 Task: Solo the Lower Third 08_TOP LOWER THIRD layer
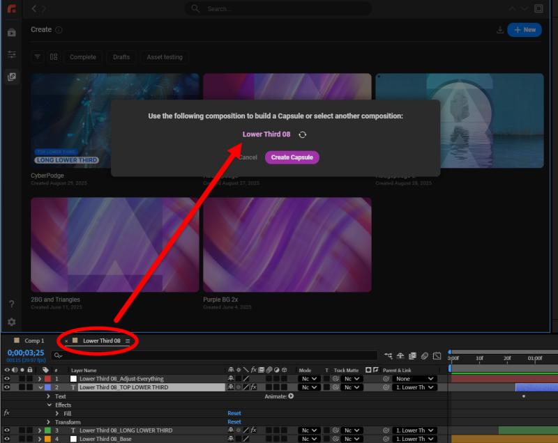pyautogui.click(x=22, y=387)
